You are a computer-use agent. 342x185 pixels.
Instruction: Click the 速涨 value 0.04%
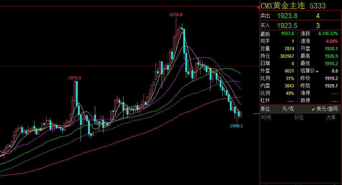pyautogui.click(x=332, y=41)
